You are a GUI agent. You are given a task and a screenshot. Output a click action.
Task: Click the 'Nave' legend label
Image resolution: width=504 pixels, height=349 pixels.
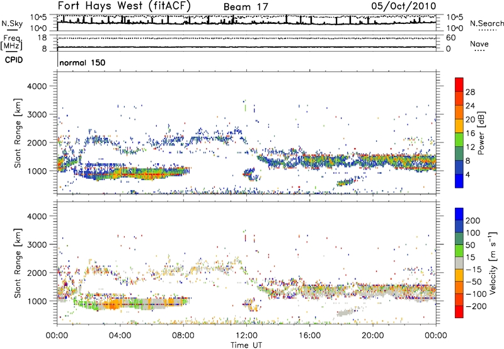point(479,44)
